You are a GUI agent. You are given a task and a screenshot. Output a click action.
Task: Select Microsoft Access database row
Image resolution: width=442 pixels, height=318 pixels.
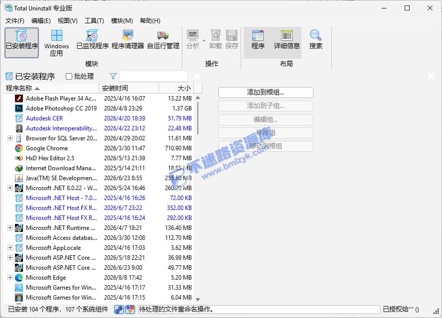coord(99,238)
